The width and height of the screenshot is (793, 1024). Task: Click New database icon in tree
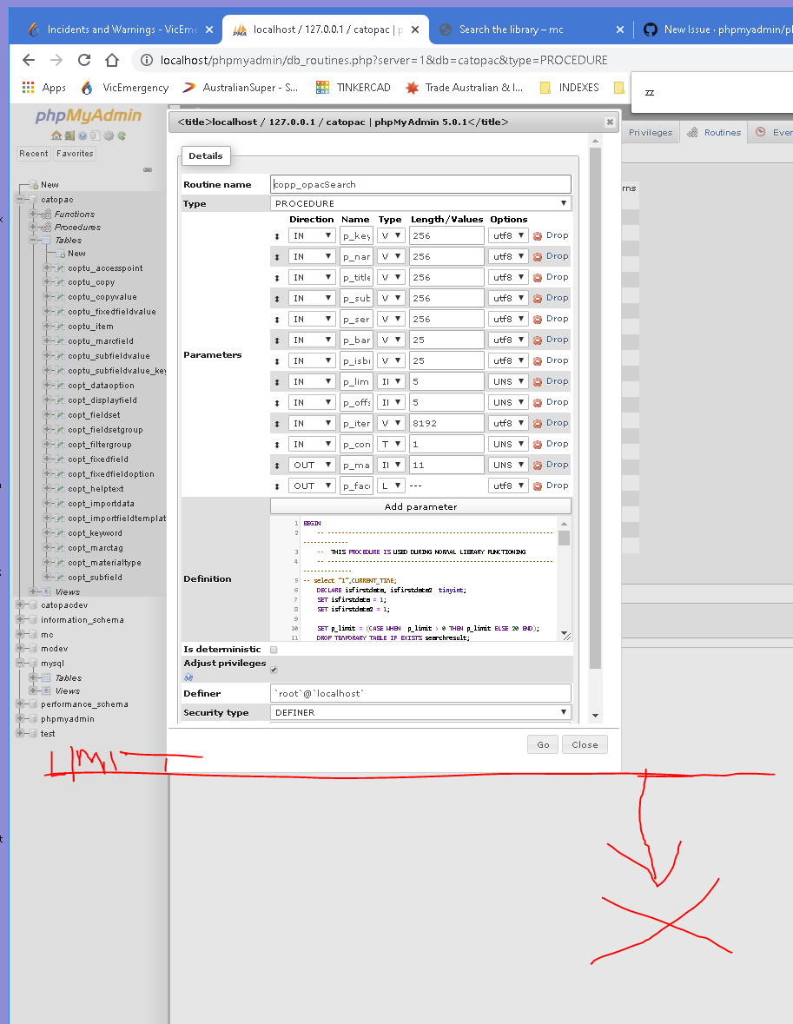pos(33,185)
